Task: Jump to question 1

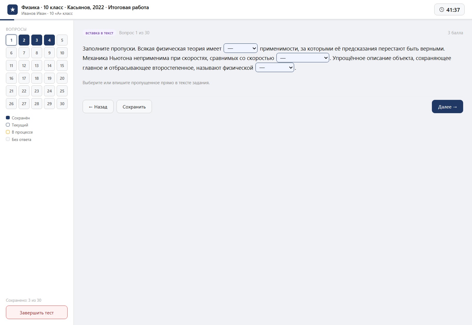Action: point(11,40)
